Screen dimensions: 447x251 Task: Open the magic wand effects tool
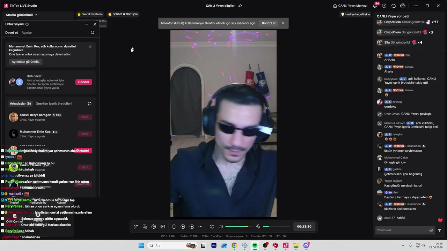pos(136,227)
